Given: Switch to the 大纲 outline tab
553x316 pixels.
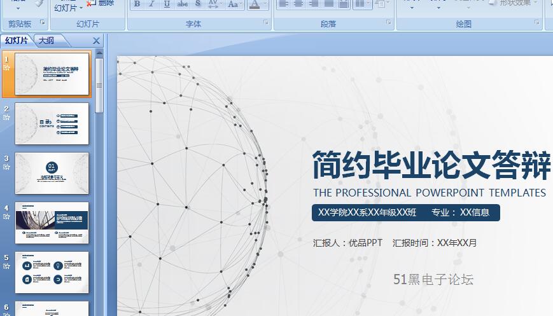Looking at the screenshot, I should (x=46, y=41).
